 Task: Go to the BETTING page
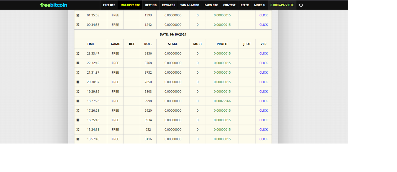(x=151, y=5)
